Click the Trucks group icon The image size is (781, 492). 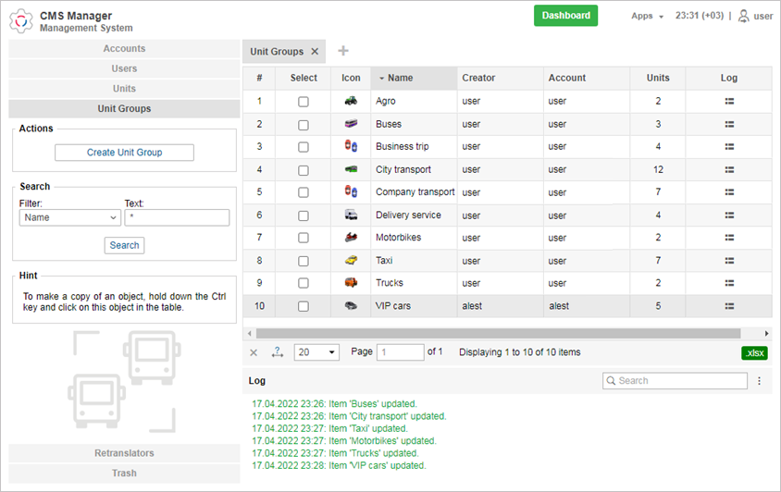coord(351,283)
